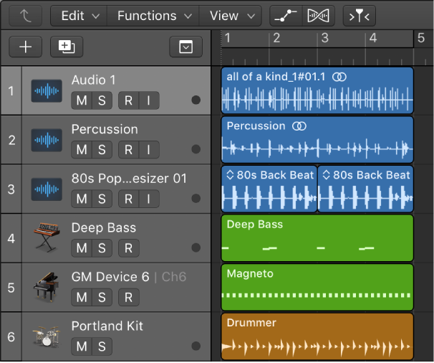Viewport: 434px width, 363px height.
Task: Mute the Audio 1 track
Action: click(x=82, y=100)
